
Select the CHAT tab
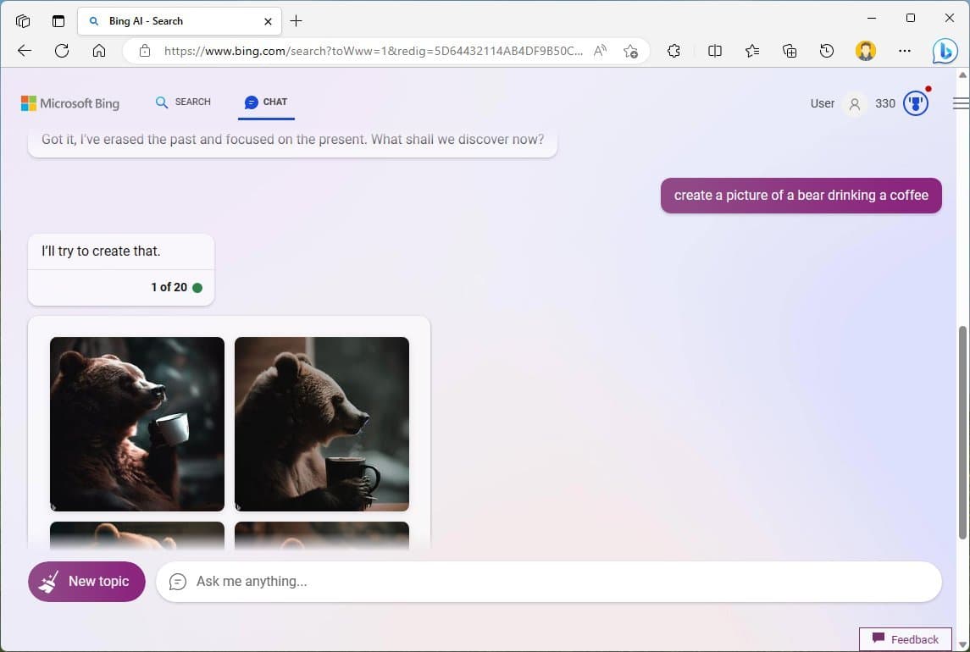coord(266,102)
